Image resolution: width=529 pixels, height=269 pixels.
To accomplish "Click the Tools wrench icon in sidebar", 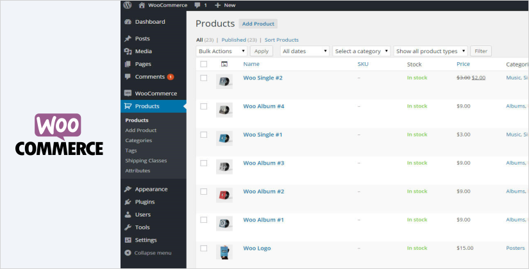I will point(128,227).
